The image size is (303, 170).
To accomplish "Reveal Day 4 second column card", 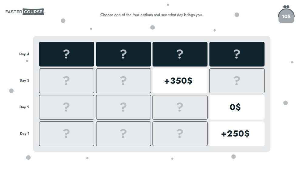I will [123, 54].
